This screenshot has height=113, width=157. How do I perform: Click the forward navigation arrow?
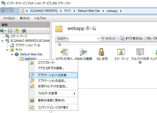click(x=11, y=11)
